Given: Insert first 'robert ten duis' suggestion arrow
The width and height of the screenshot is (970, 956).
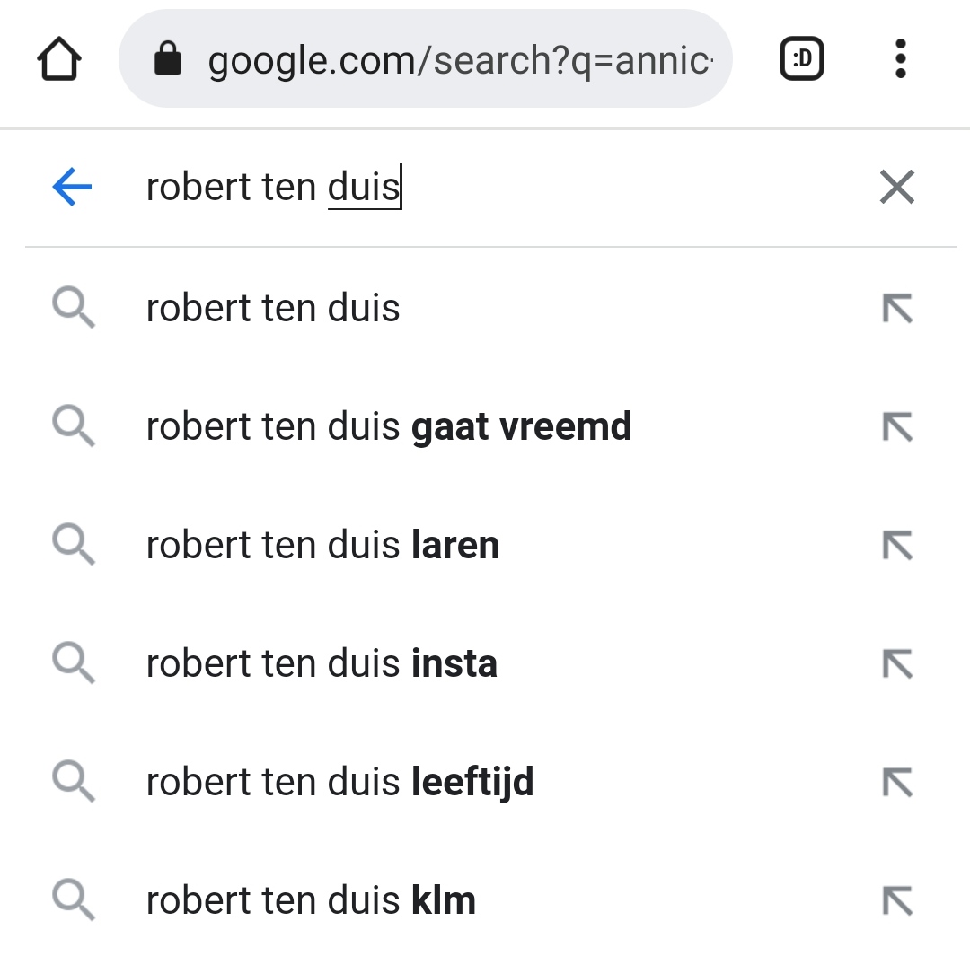Looking at the screenshot, I should click(x=897, y=308).
